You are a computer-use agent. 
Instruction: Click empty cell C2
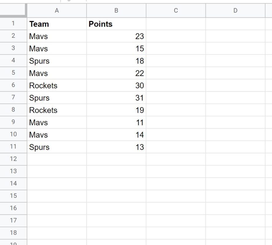(x=176, y=36)
